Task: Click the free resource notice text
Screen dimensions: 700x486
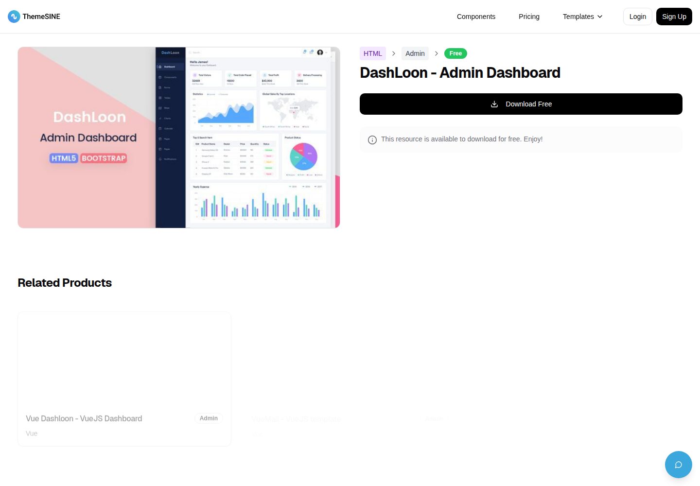Action: (462, 139)
